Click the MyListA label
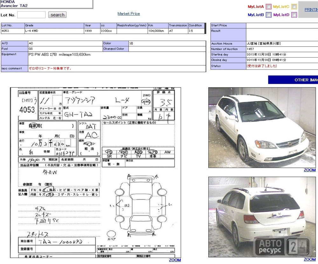The height and width of the screenshot is (264, 318). click(x=256, y=7)
